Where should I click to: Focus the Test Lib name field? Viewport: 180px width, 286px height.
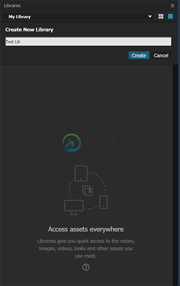pos(88,41)
